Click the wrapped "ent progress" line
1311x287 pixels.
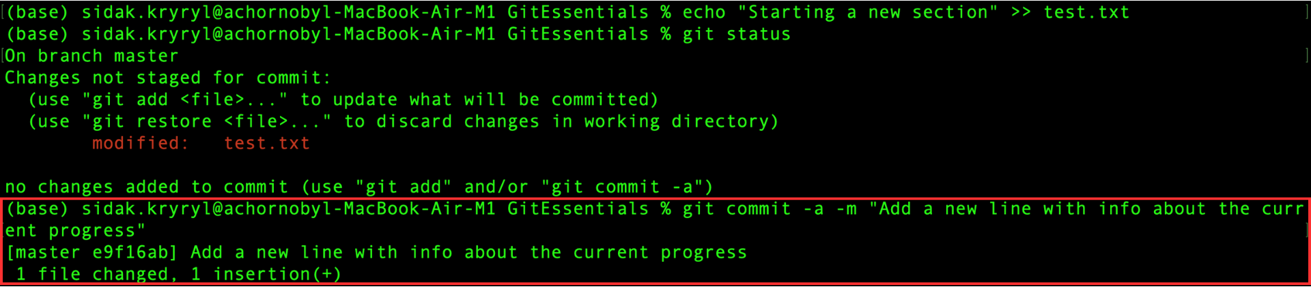pos(75,230)
